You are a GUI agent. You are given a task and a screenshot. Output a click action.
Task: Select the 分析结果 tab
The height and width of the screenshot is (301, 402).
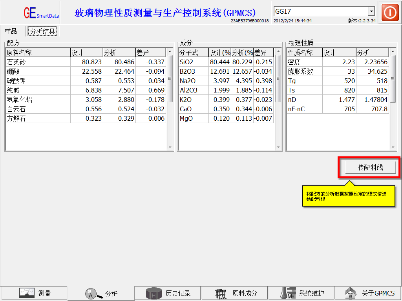pos(42,31)
